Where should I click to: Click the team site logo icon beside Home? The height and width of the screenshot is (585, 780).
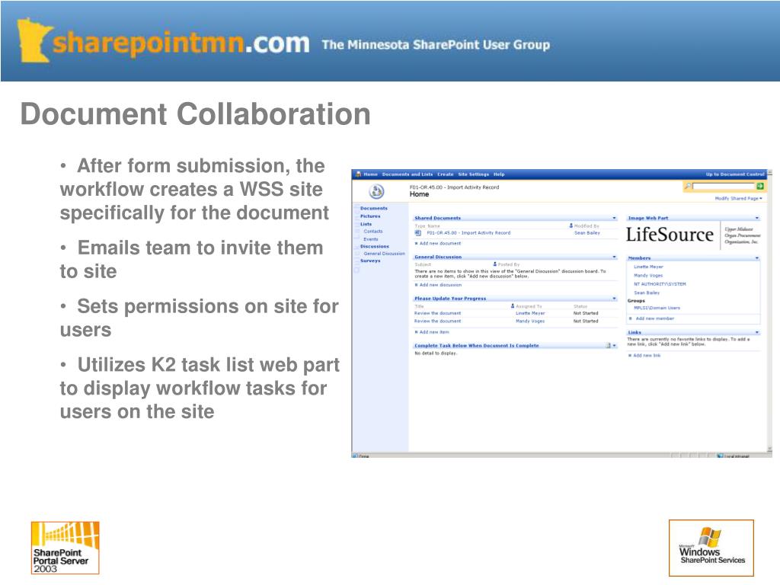[376, 191]
